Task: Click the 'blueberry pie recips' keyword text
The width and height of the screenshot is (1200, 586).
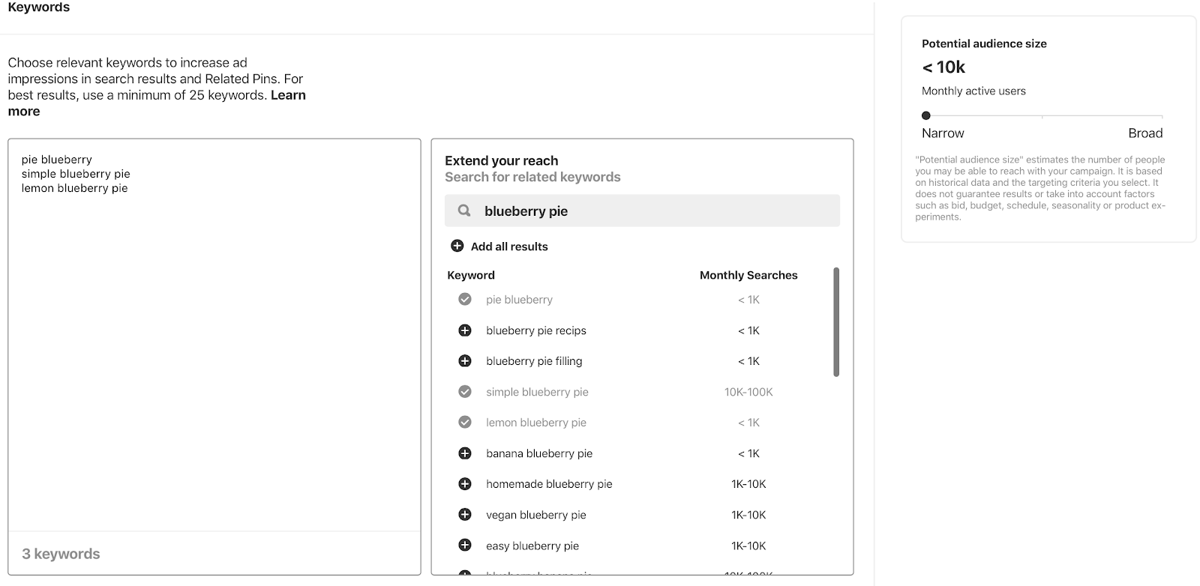Action: click(536, 330)
